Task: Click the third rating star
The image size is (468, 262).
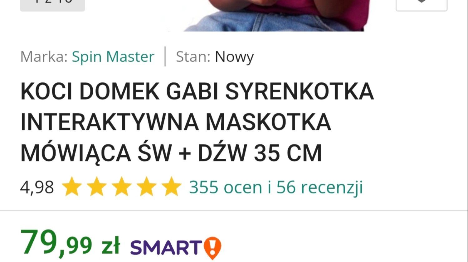Action: pyautogui.click(x=122, y=187)
